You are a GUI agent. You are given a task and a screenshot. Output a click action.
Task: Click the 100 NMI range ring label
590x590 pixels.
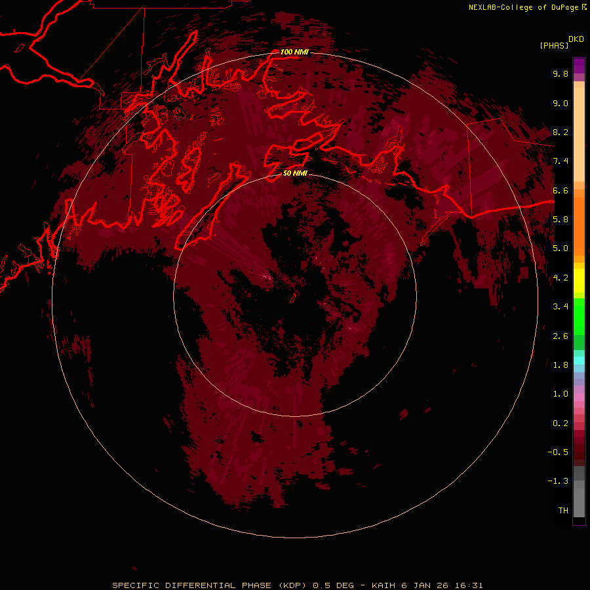[x=294, y=52]
